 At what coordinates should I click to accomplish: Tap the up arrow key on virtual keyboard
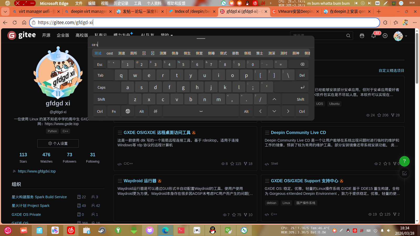pyautogui.click(x=274, y=99)
